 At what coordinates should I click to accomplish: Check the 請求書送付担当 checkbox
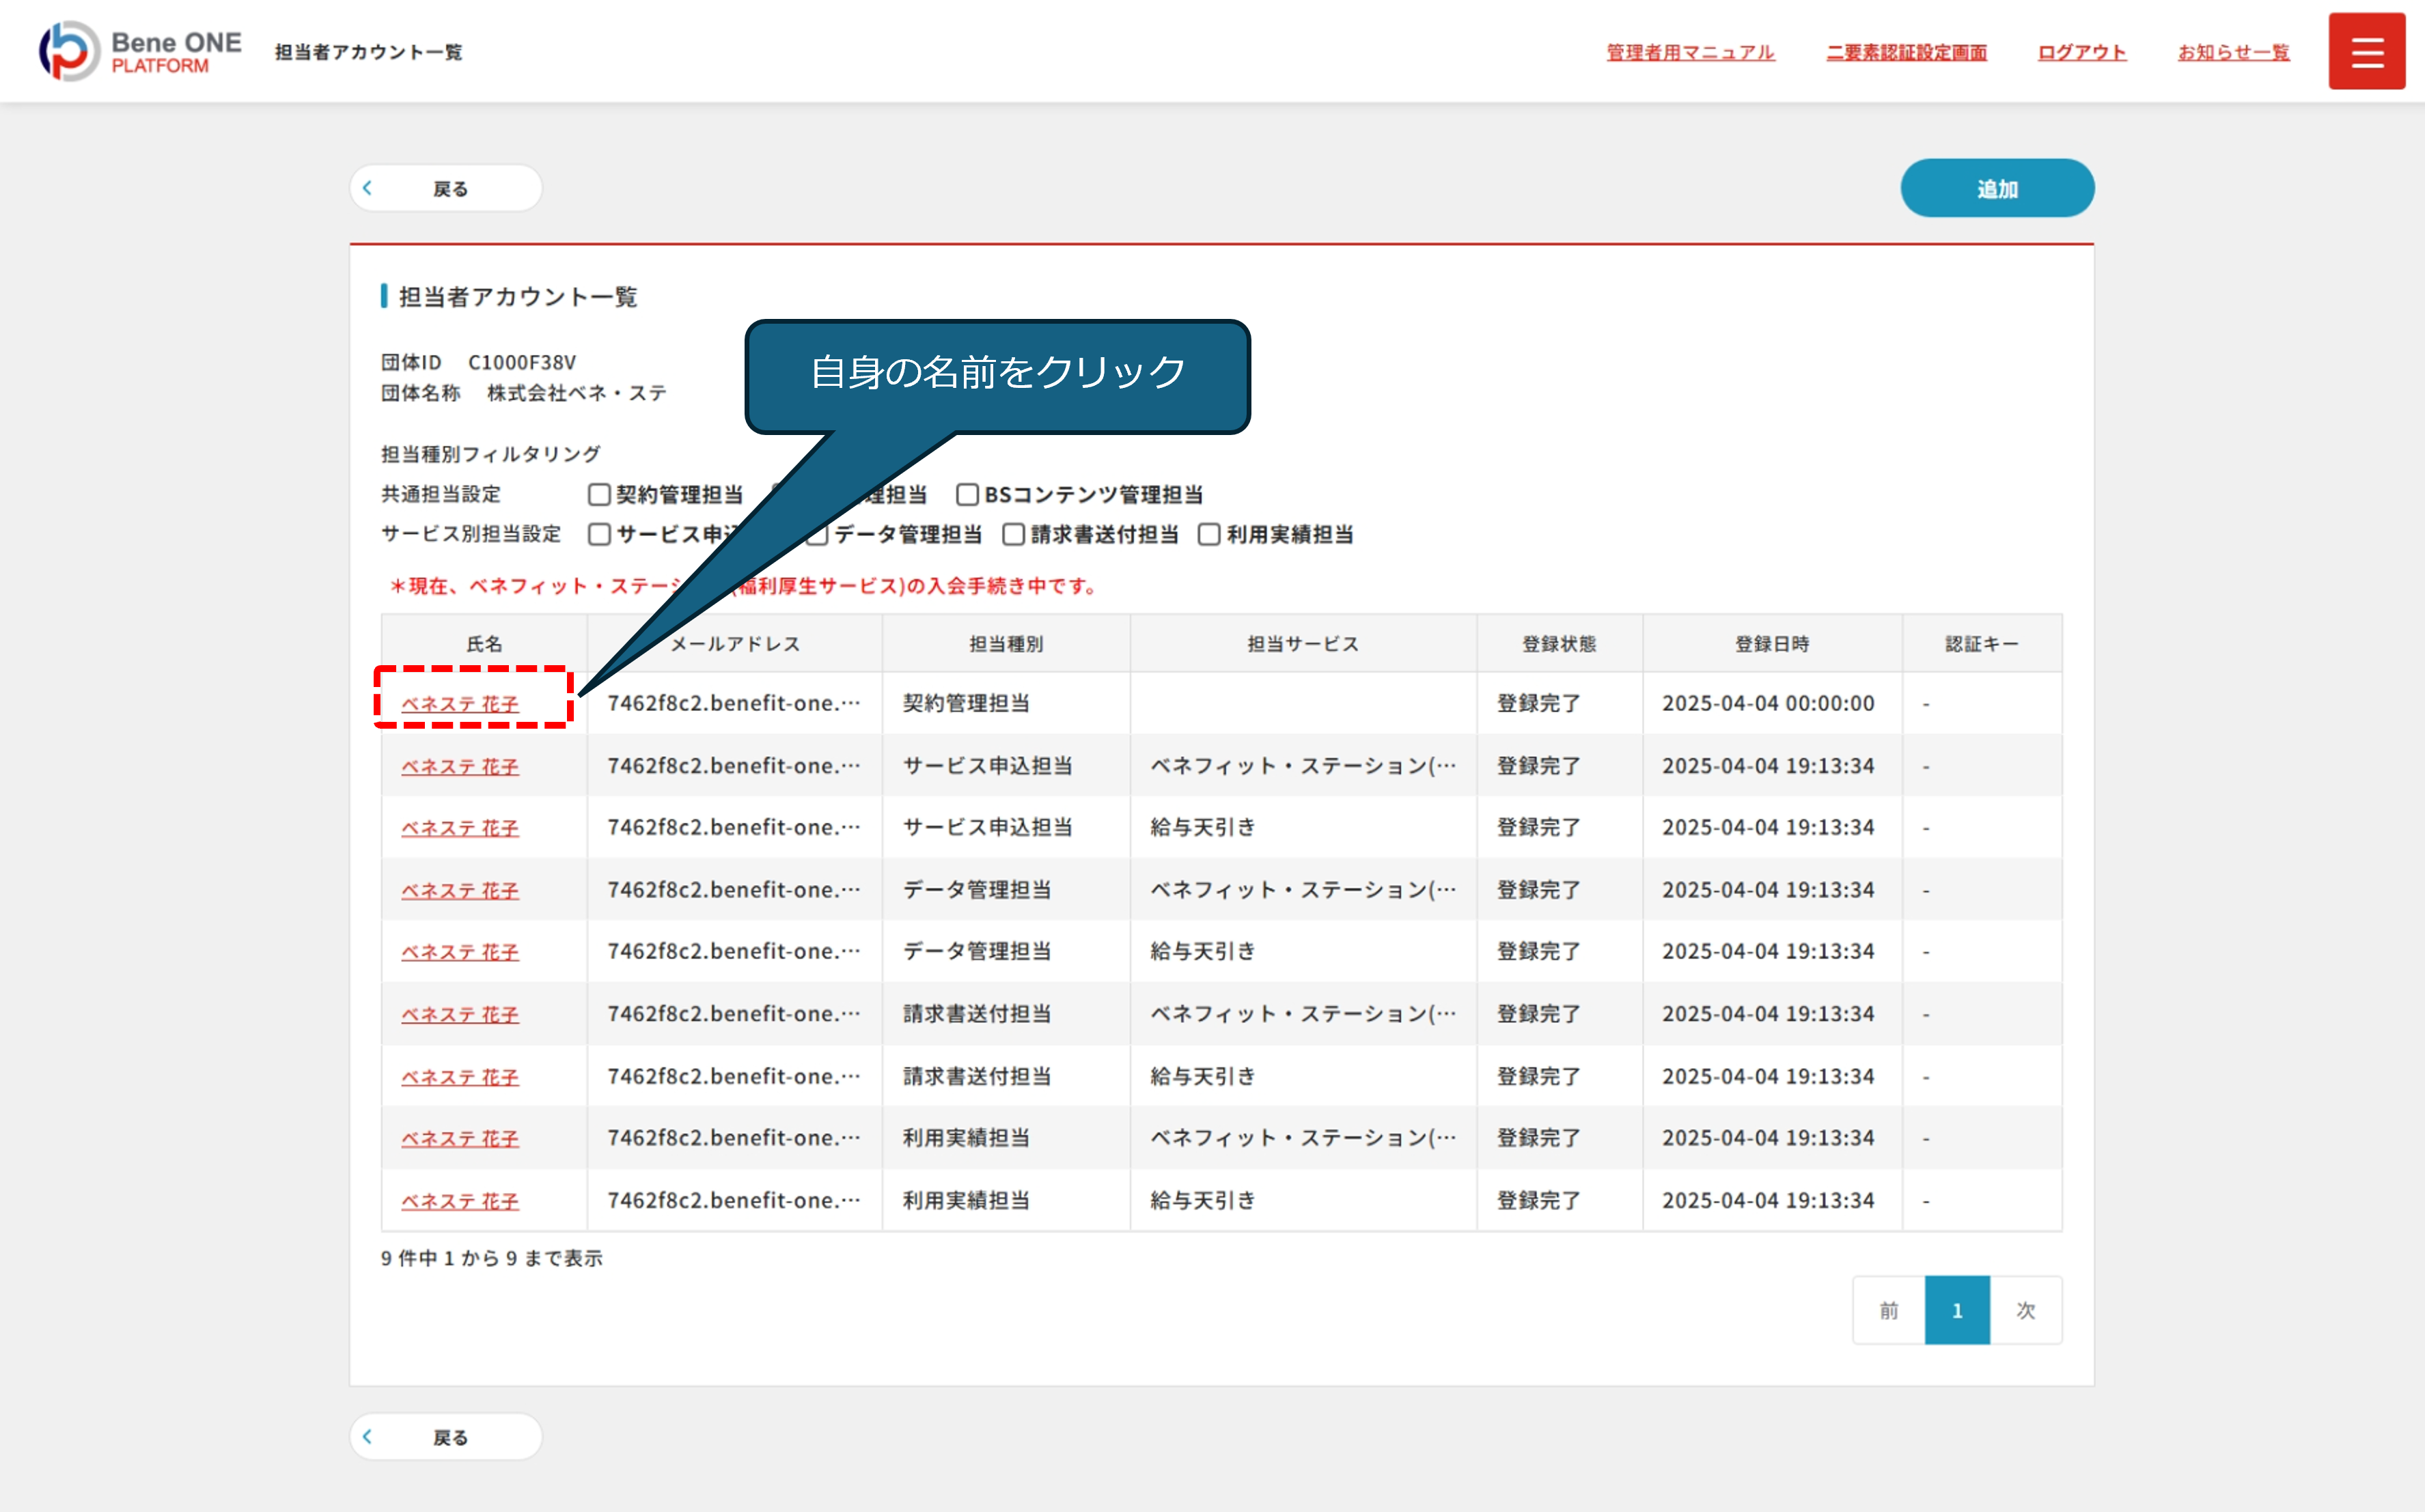click(1013, 534)
